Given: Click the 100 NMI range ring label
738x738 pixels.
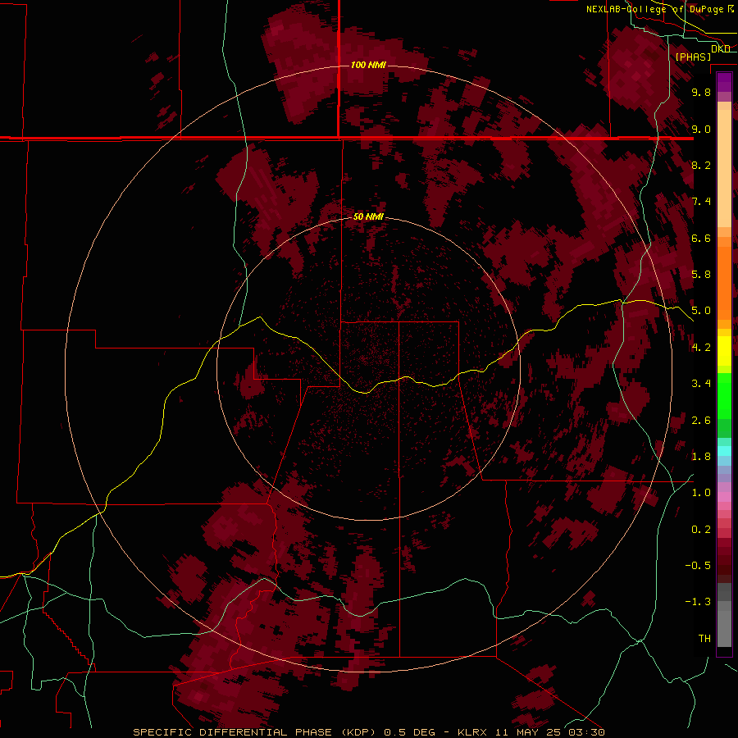Looking at the screenshot, I should pos(368,65).
